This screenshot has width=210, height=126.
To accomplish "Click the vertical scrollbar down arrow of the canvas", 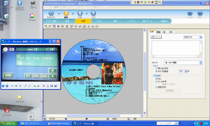I will (x=145, y=113).
